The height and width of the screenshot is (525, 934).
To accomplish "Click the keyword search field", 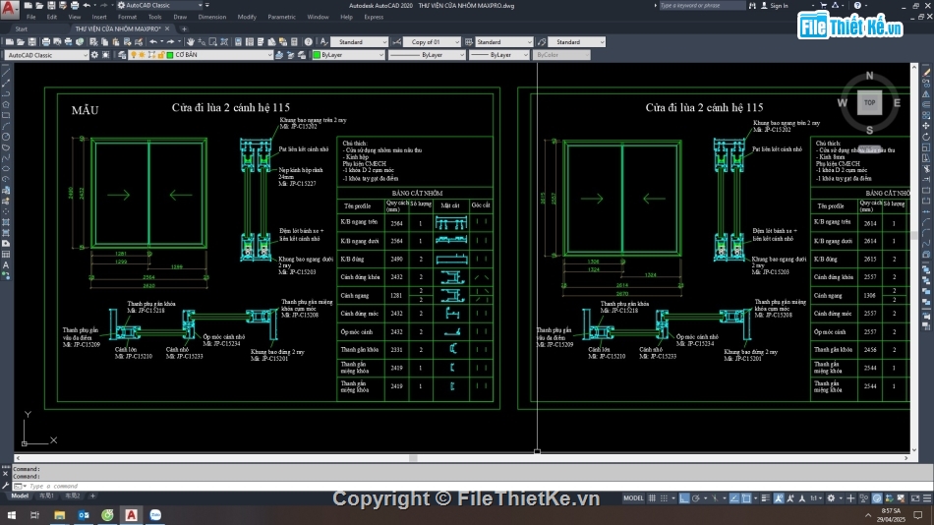I will tap(702, 5).
